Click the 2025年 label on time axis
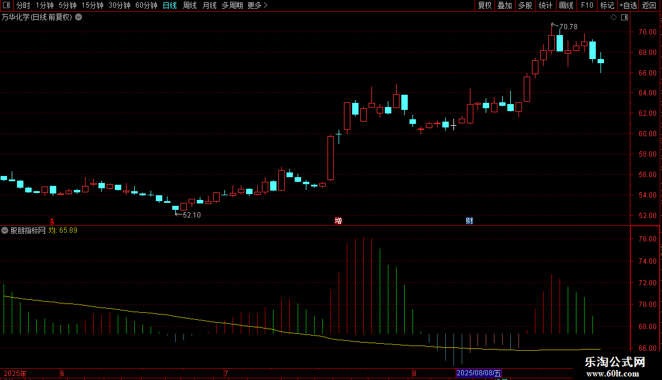The height and width of the screenshot is (380, 662). [15, 373]
